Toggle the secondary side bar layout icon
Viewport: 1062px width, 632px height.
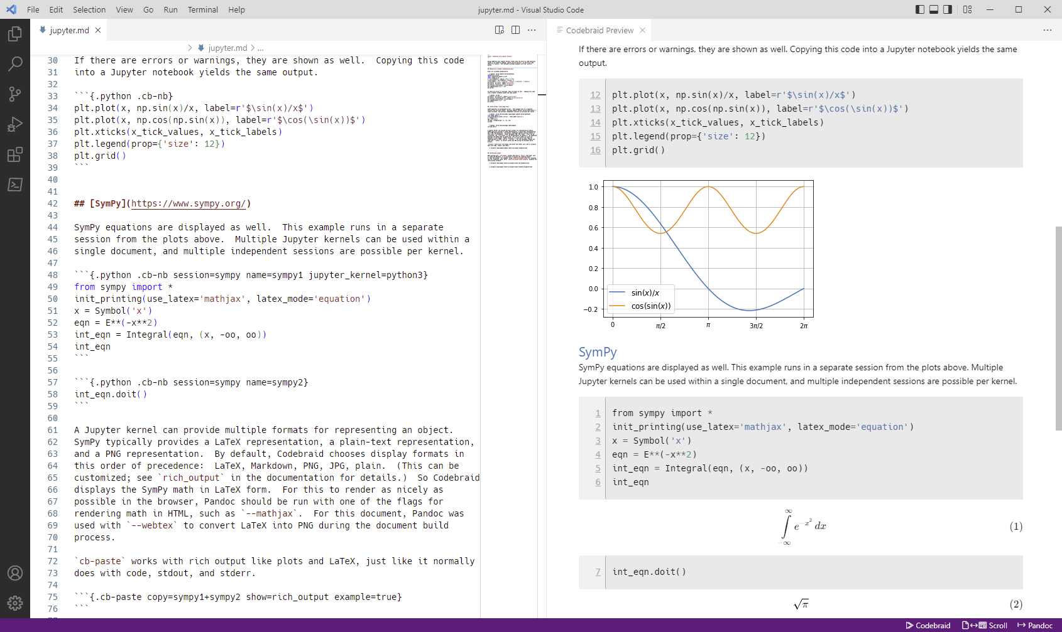coord(948,9)
